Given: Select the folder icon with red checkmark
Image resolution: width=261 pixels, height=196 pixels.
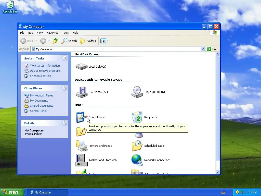Looking at the screenshot, I should tap(81, 132).
